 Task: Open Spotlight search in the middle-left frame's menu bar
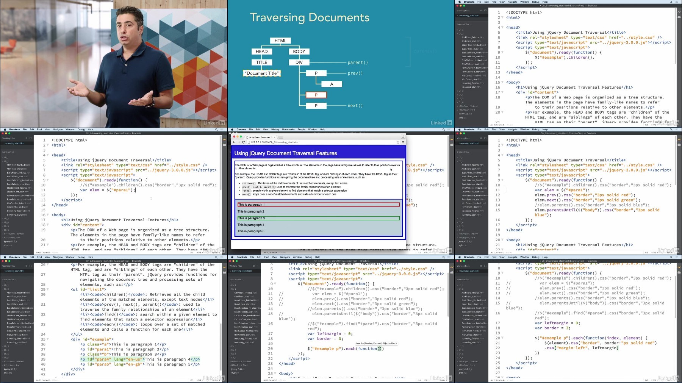click(216, 130)
